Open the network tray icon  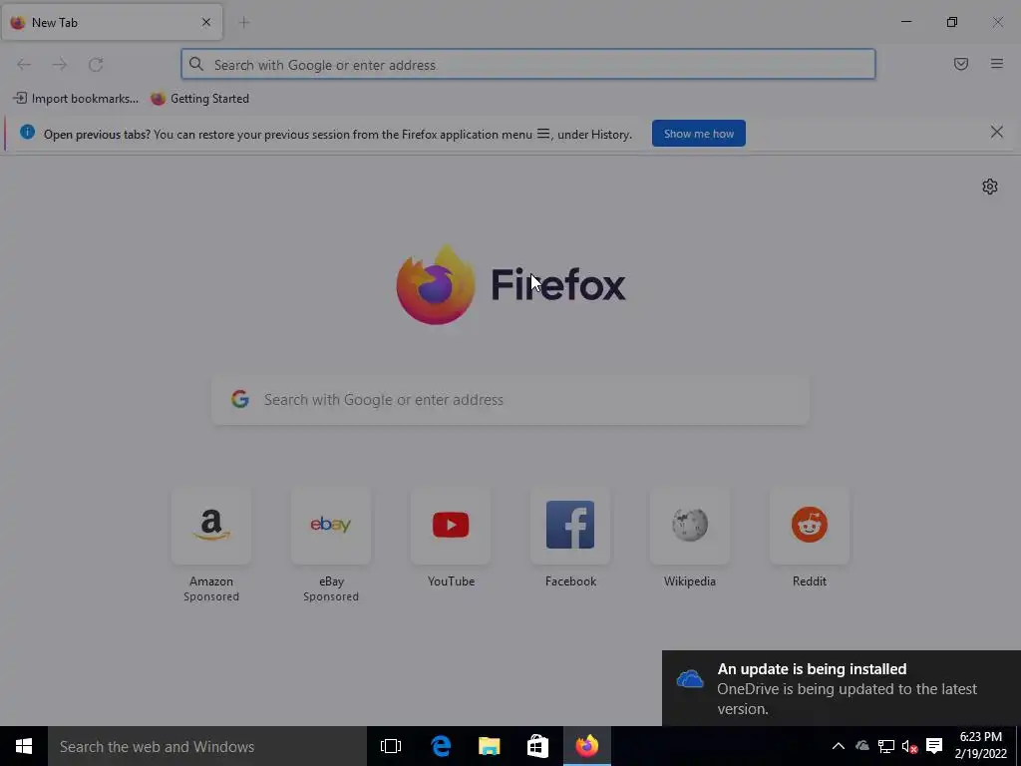[x=885, y=746]
